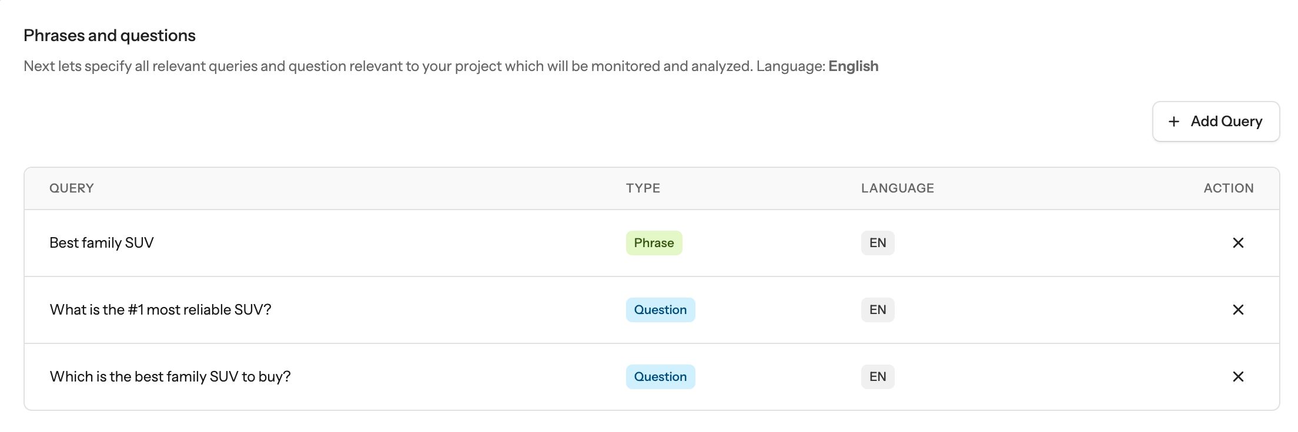Click 'Which is the best family SUV to buy?' text

pyautogui.click(x=170, y=377)
